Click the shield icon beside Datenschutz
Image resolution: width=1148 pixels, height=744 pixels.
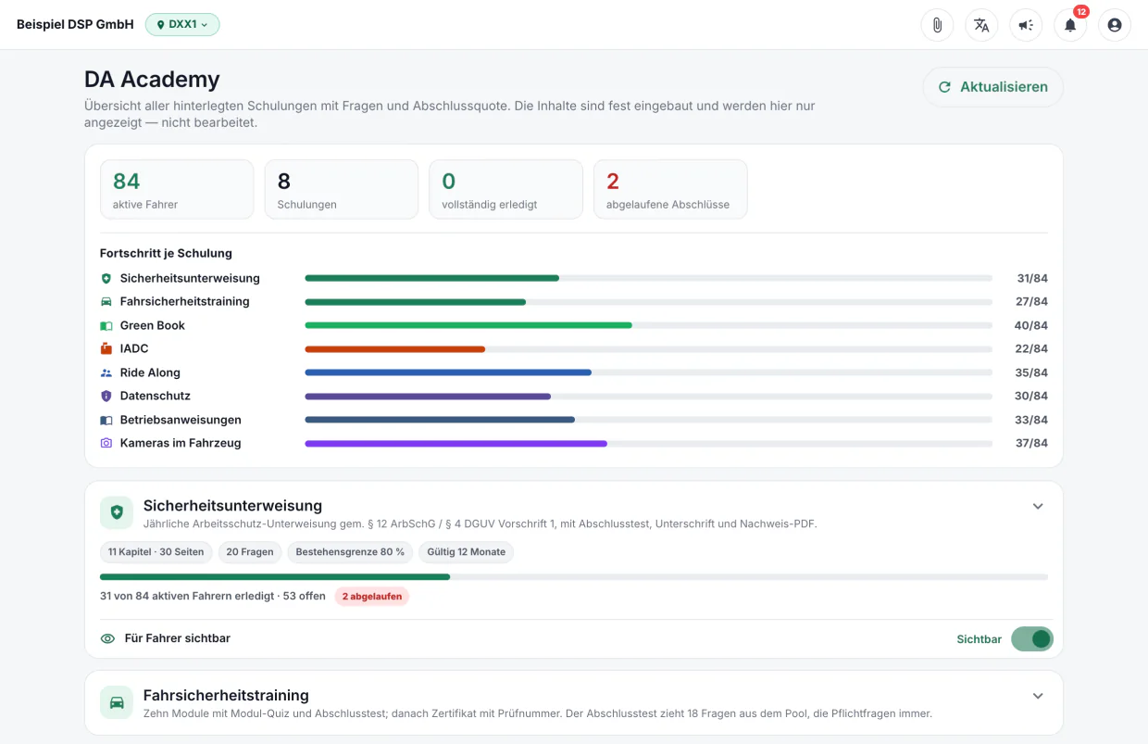[106, 396]
